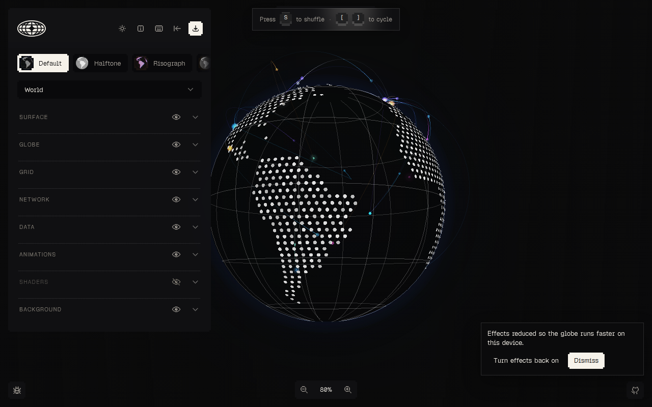
Task: Hide the Surface layer using its eye
Action: 176,117
